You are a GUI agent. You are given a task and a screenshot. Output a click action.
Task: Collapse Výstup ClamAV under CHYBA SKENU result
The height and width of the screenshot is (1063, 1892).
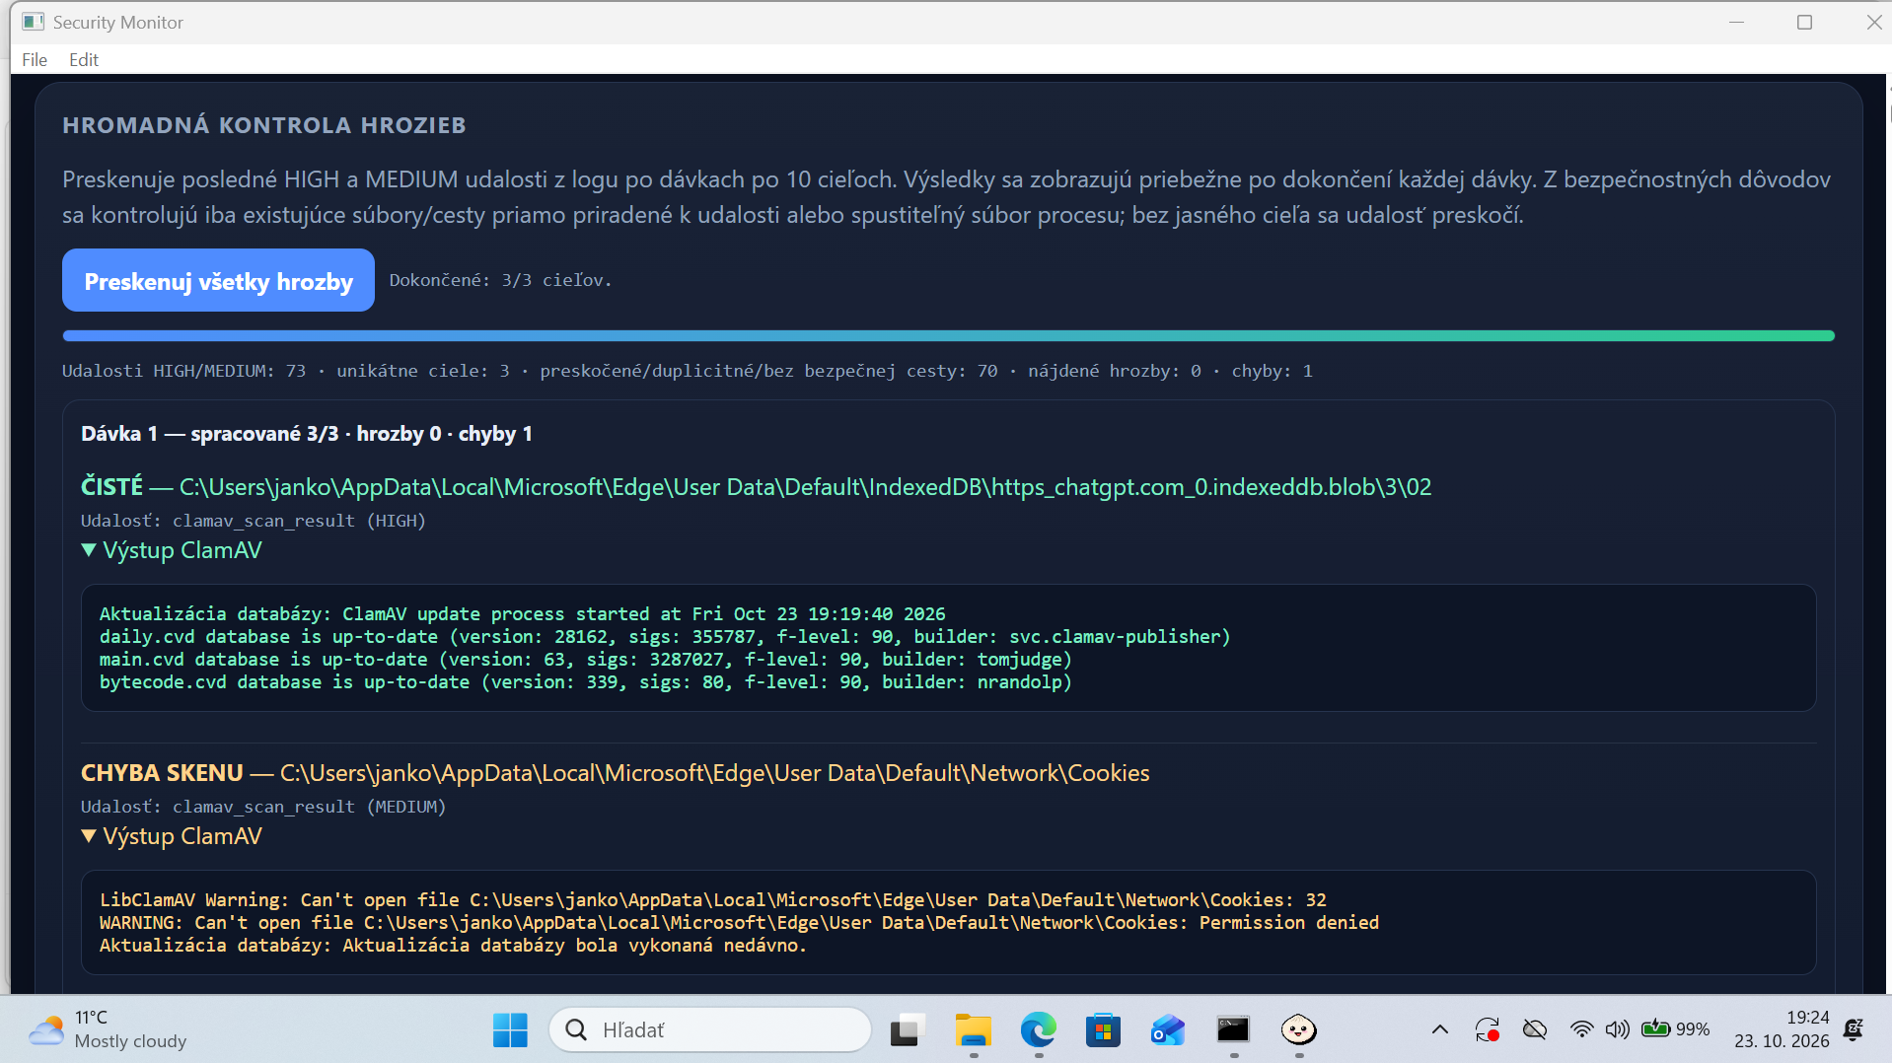click(172, 836)
